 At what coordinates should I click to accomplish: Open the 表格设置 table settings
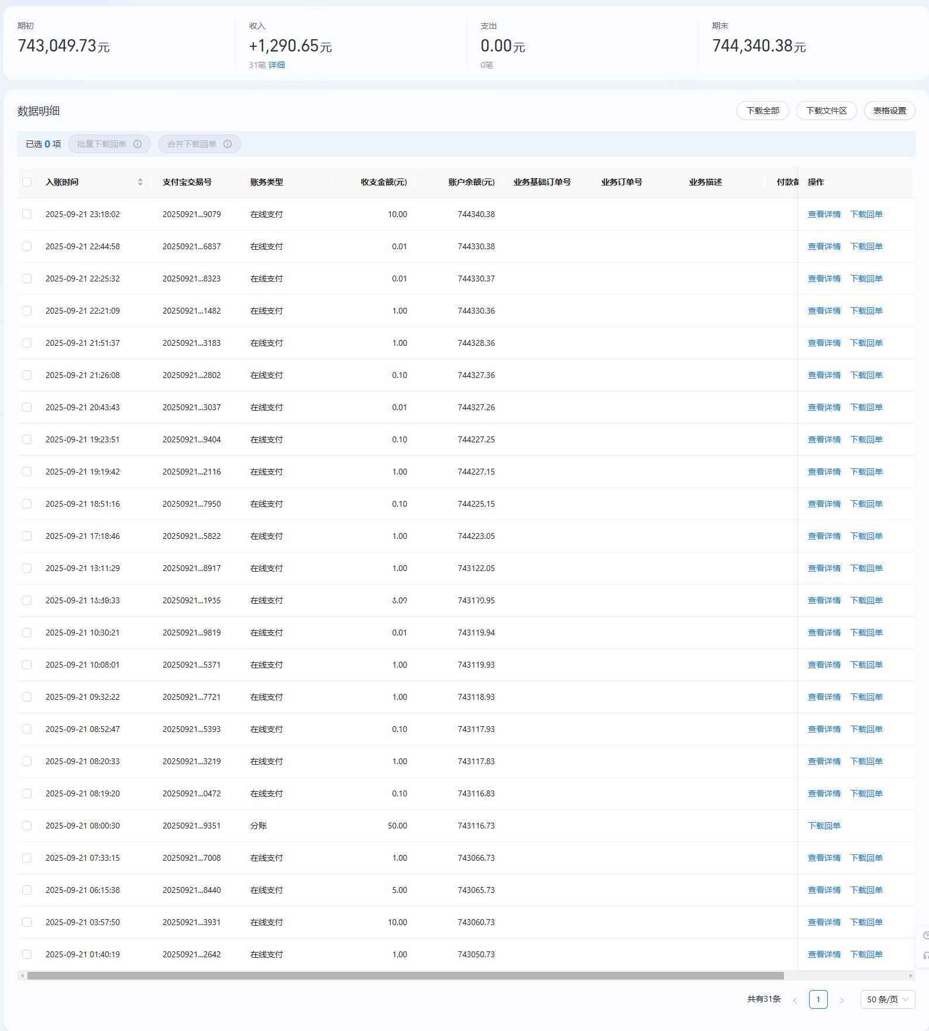[889, 111]
